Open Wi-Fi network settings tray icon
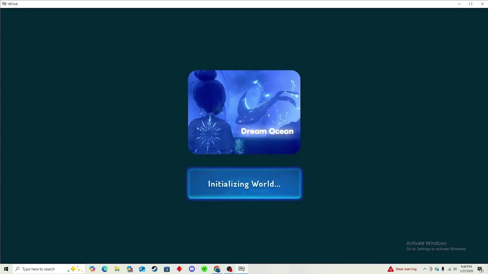This screenshot has height=274, width=488. 449,269
